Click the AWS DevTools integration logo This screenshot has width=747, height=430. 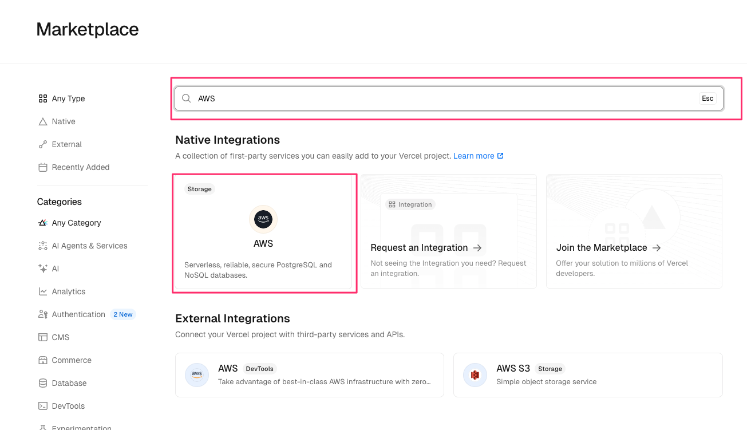[x=197, y=375]
